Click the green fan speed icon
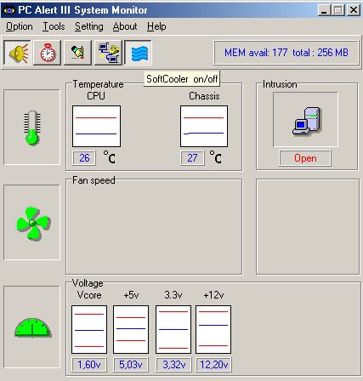This screenshot has width=363, height=381. click(x=32, y=223)
